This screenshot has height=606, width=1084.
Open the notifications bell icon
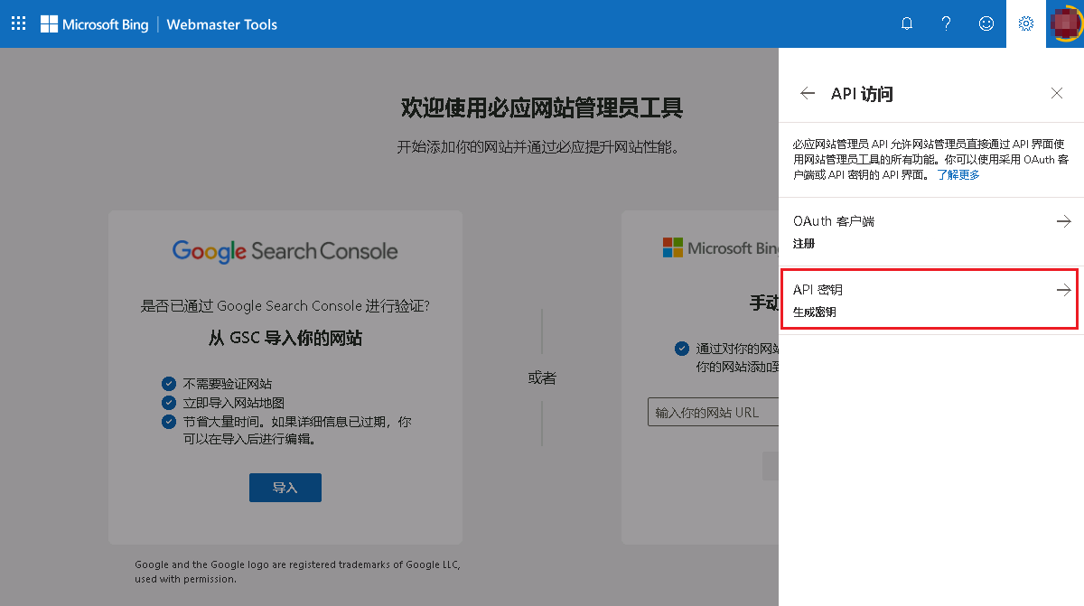pos(907,24)
